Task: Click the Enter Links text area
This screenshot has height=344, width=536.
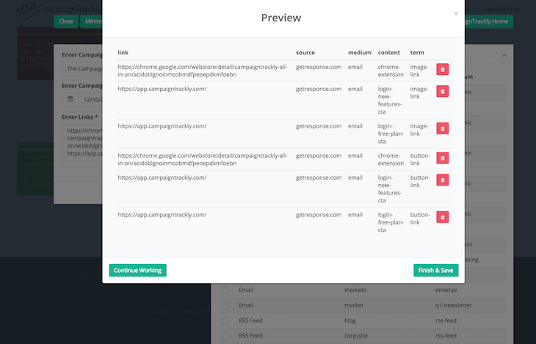Action: point(82,146)
